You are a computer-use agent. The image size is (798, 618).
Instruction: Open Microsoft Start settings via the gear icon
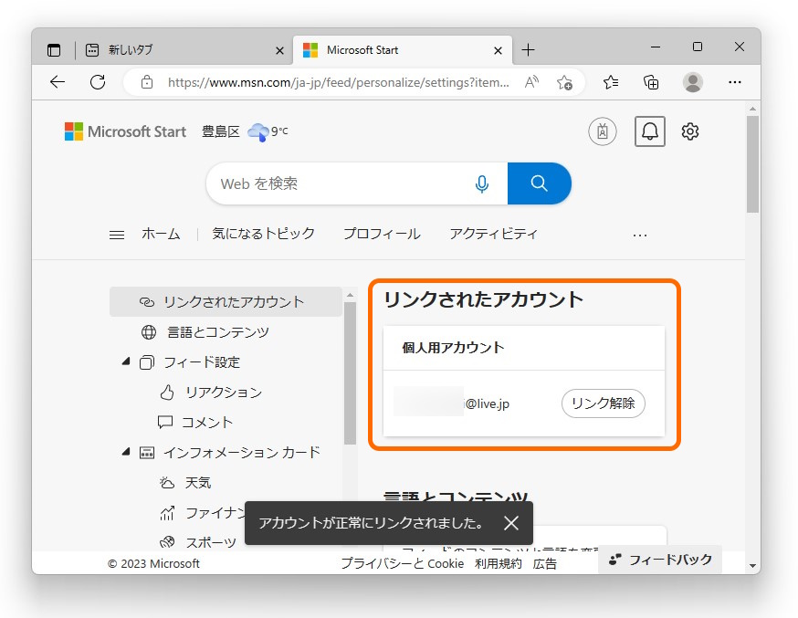click(x=689, y=131)
